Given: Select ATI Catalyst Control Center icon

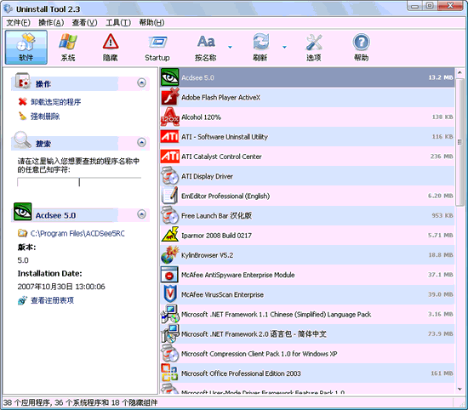Looking at the screenshot, I should 170,157.
